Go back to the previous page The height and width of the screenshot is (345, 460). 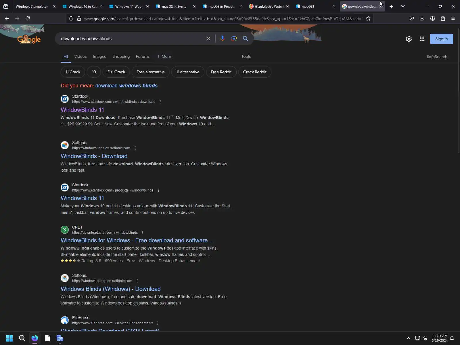tap(7, 18)
